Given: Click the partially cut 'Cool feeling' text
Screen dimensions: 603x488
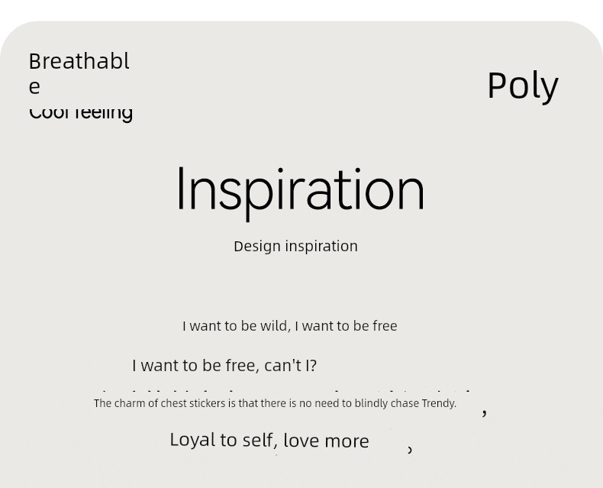Looking at the screenshot, I should pyautogui.click(x=81, y=115).
